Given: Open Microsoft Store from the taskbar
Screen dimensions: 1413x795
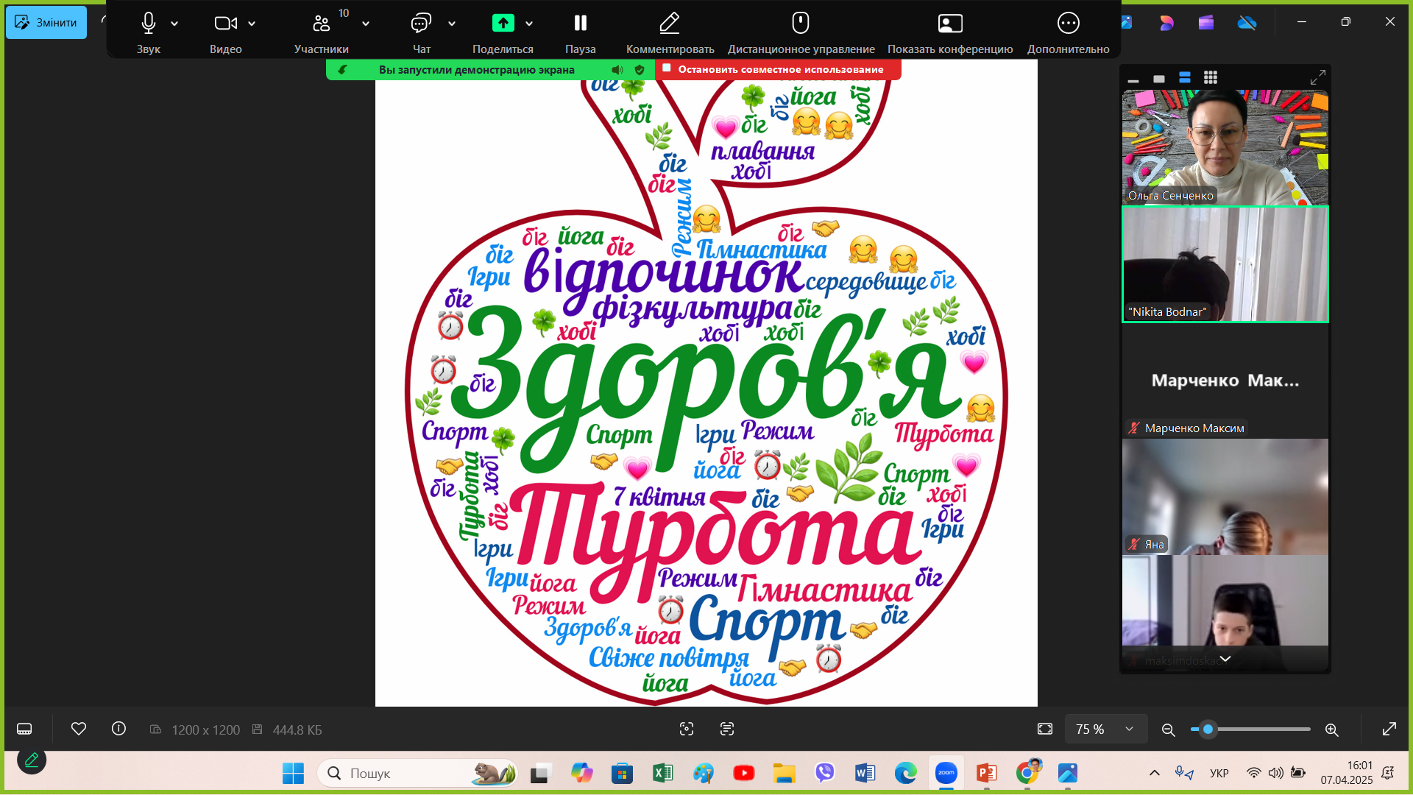Looking at the screenshot, I should pyautogui.click(x=622, y=773).
